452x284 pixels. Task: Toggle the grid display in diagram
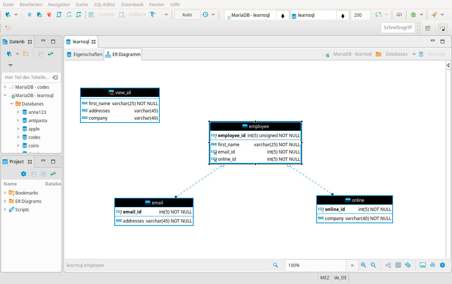click(398, 265)
